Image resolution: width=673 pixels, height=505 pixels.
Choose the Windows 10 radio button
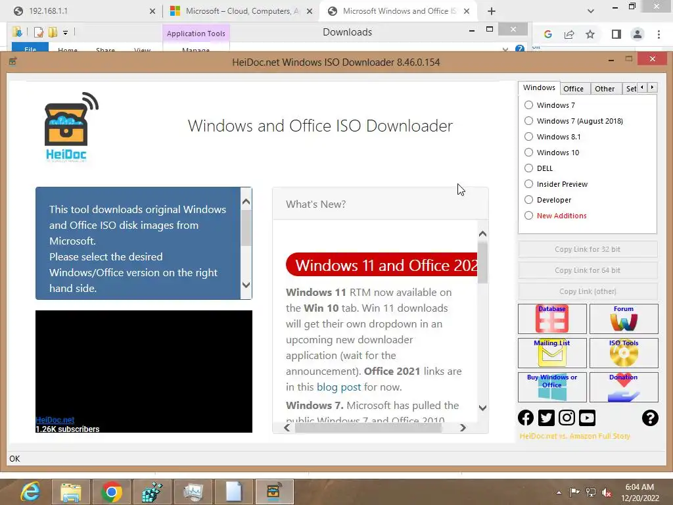coord(529,153)
